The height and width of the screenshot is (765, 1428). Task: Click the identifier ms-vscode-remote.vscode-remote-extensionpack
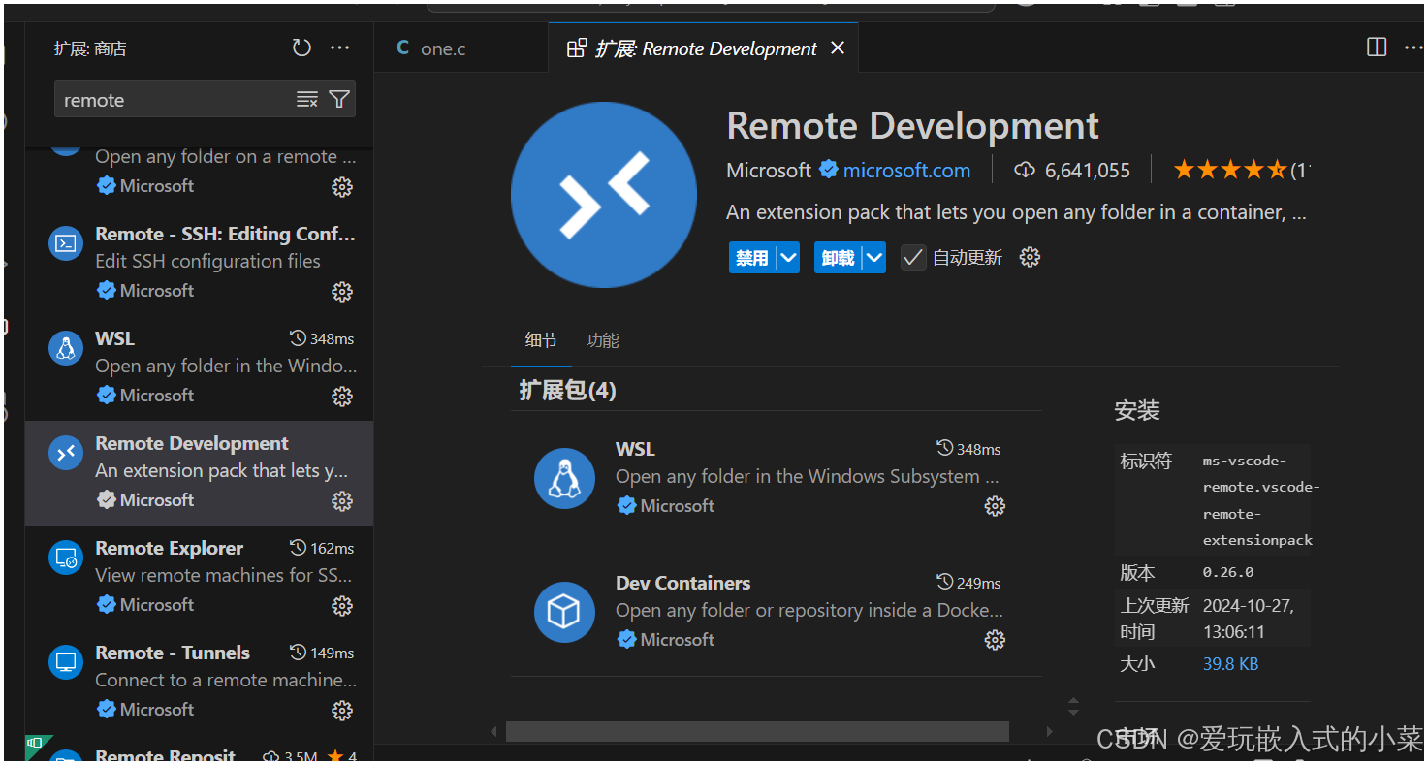[1260, 500]
